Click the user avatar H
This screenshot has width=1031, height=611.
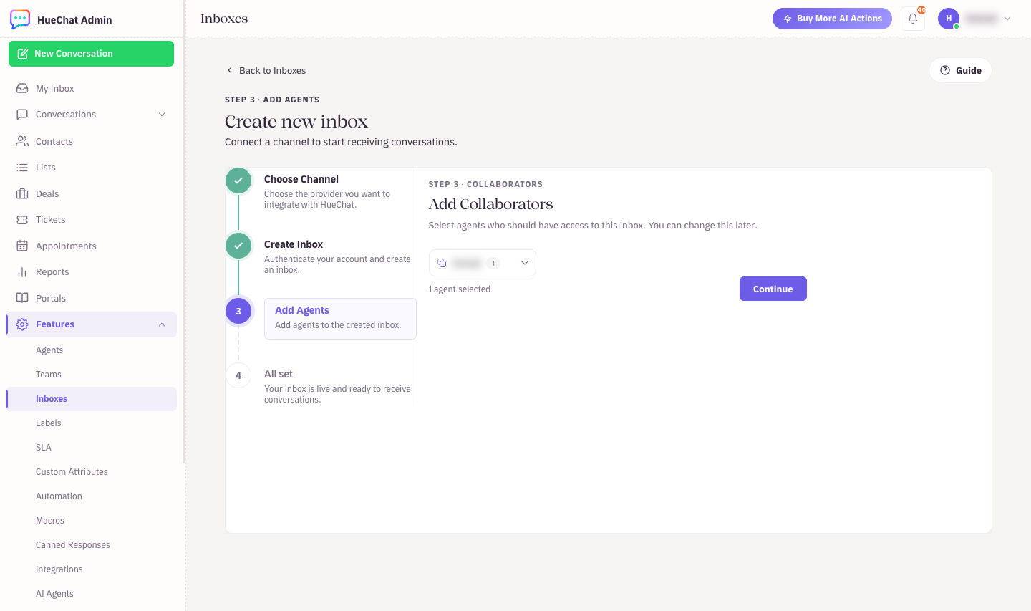point(949,19)
